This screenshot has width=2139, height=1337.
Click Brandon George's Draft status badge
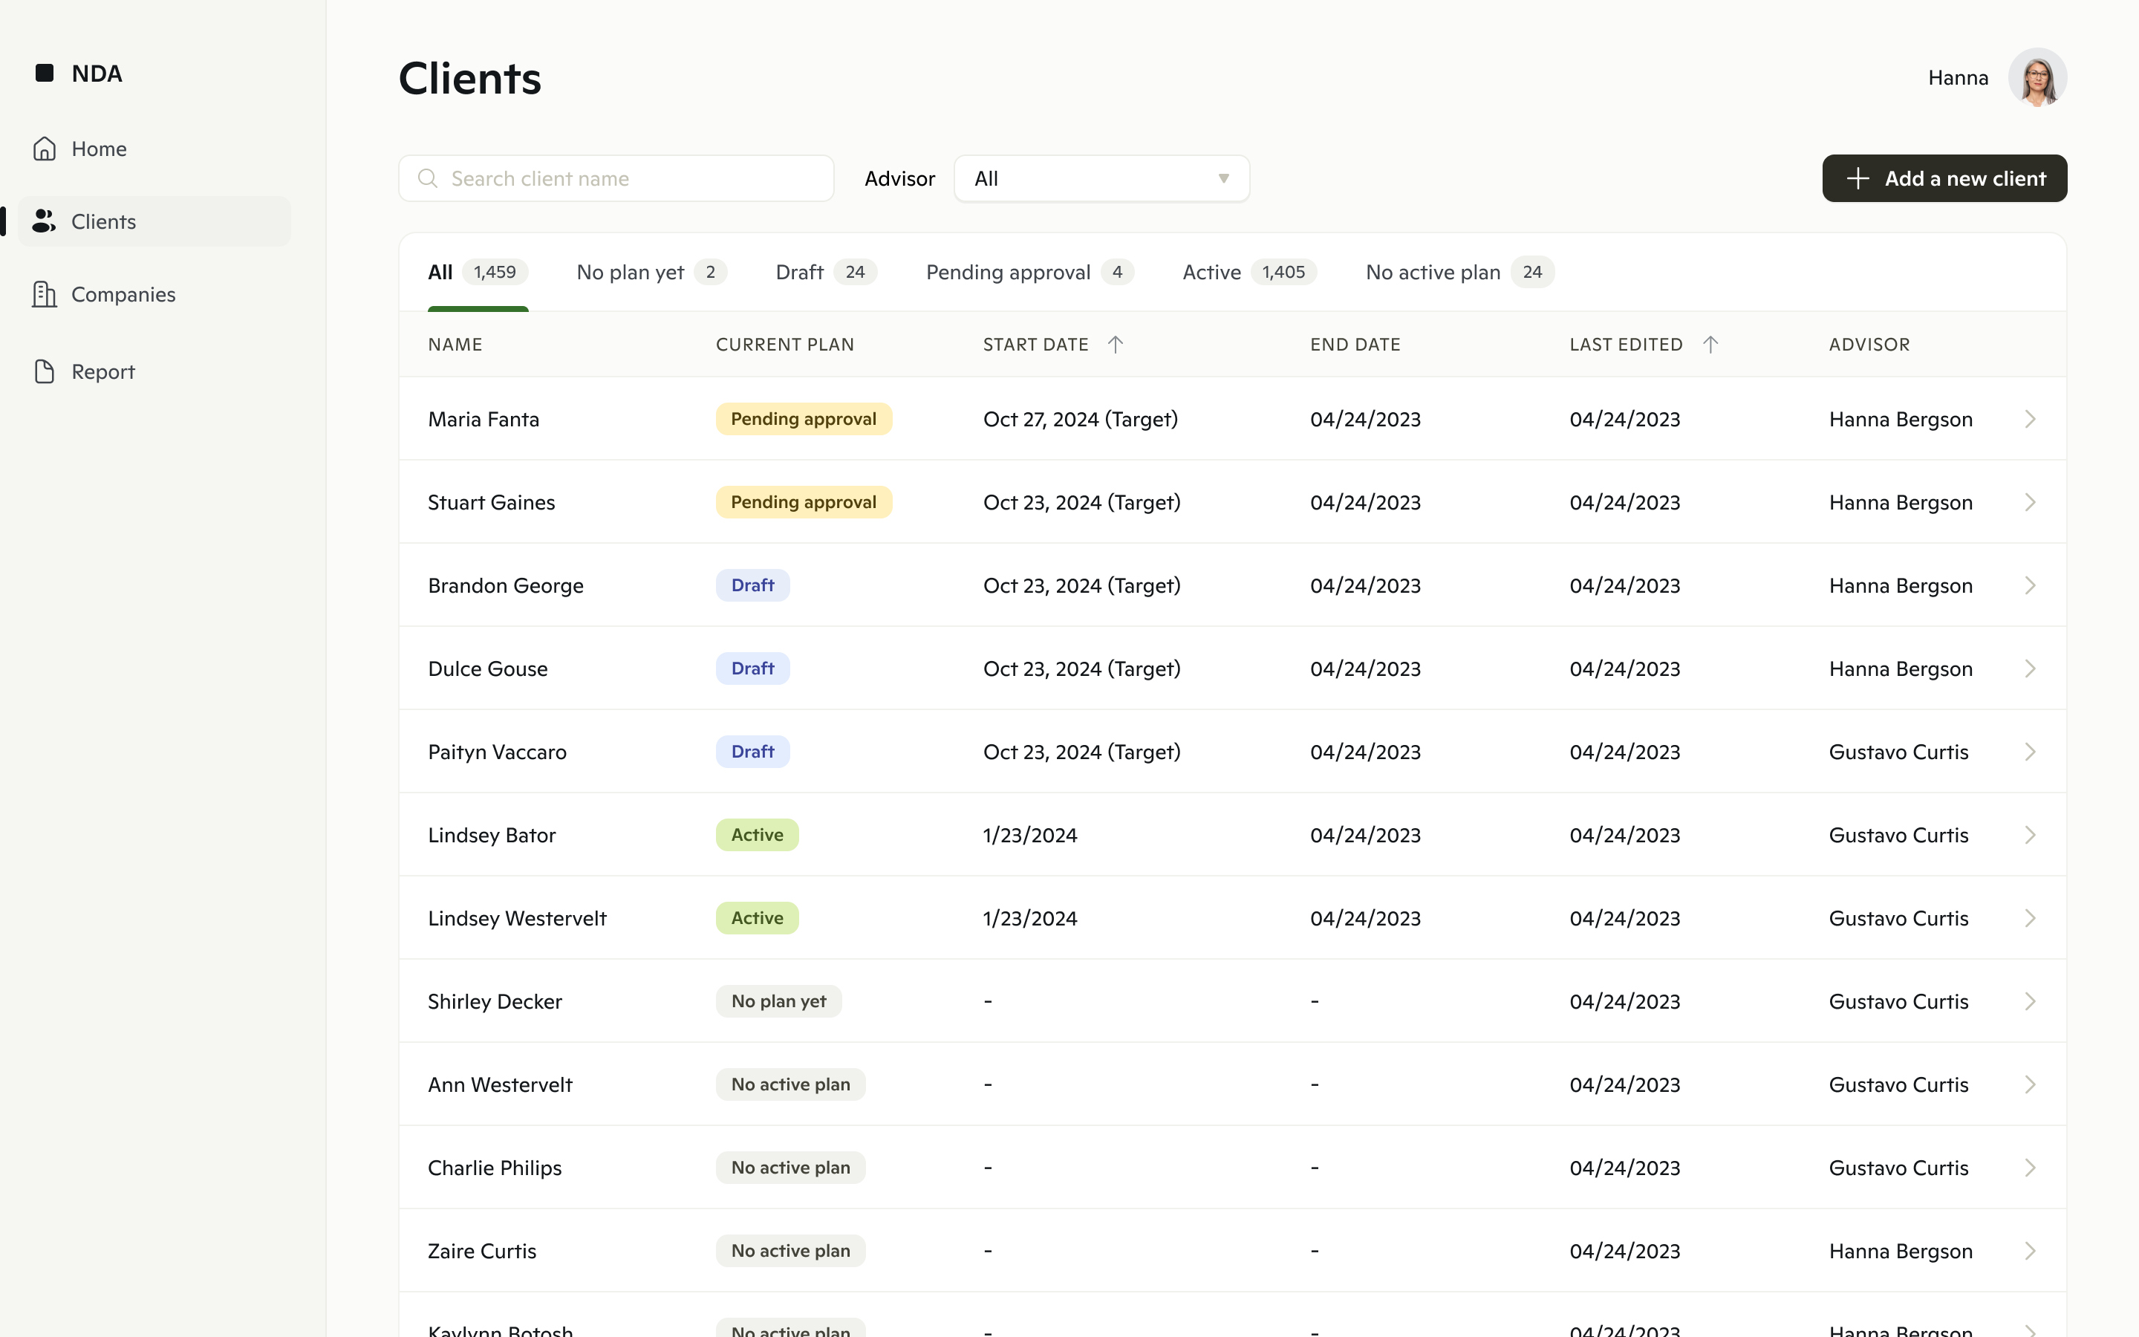752,585
